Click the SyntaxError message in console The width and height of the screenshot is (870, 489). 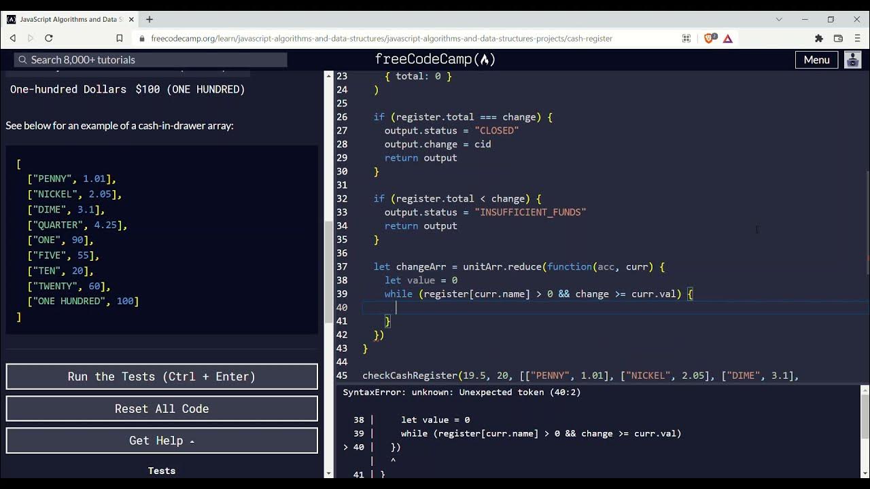[x=462, y=392]
